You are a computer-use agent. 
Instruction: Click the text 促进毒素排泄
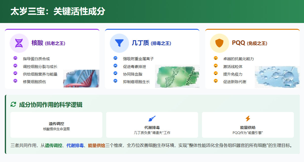tap(135, 67)
